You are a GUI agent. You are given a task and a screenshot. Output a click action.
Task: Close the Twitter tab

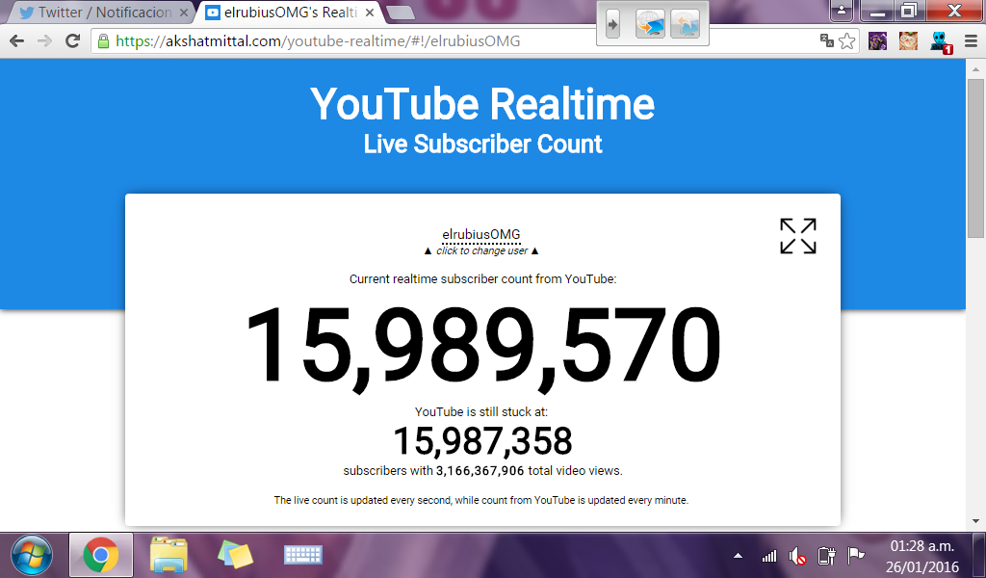tap(184, 13)
